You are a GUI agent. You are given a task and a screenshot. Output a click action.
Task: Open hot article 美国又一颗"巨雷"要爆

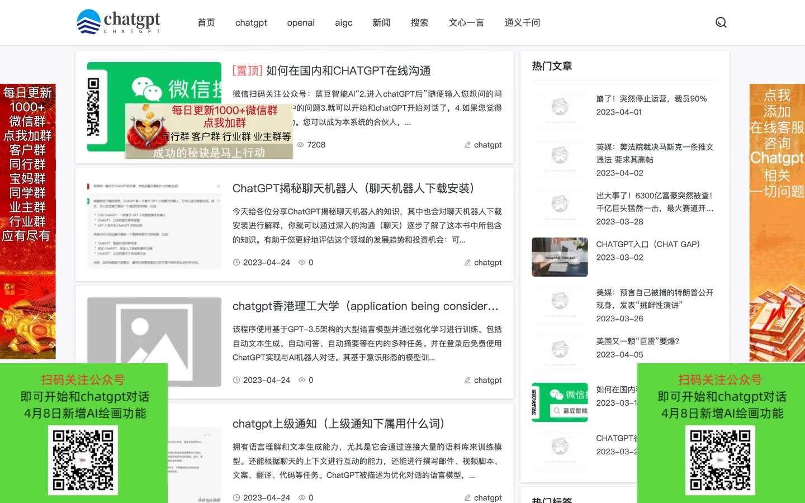tap(638, 341)
